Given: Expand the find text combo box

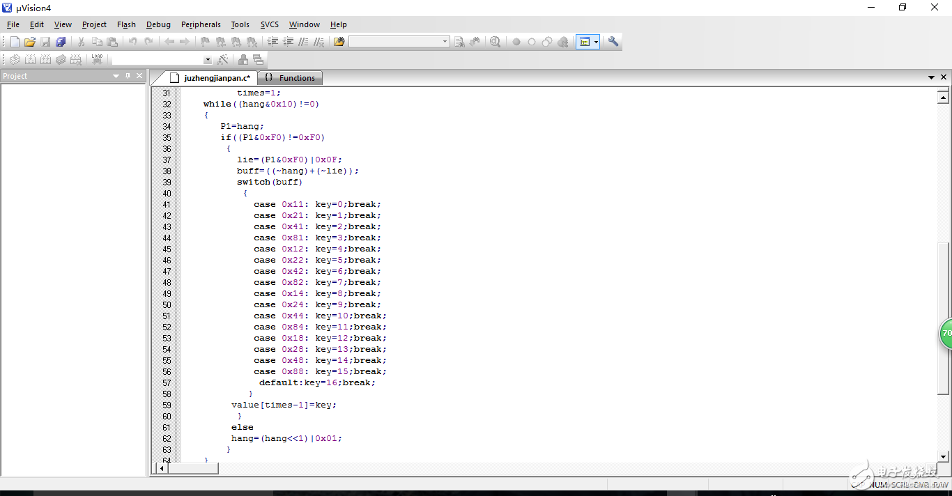Looking at the screenshot, I should (445, 42).
